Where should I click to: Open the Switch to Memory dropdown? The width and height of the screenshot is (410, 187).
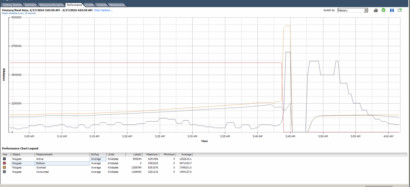[366, 10]
